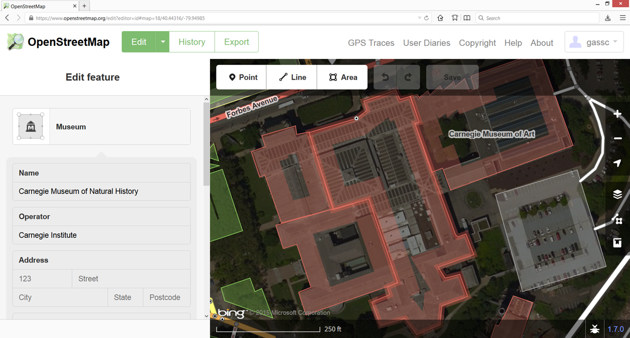Viewport: 630px width, 338px height.
Task: Click the Postcode address field
Action: pyautogui.click(x=167, y=298)
